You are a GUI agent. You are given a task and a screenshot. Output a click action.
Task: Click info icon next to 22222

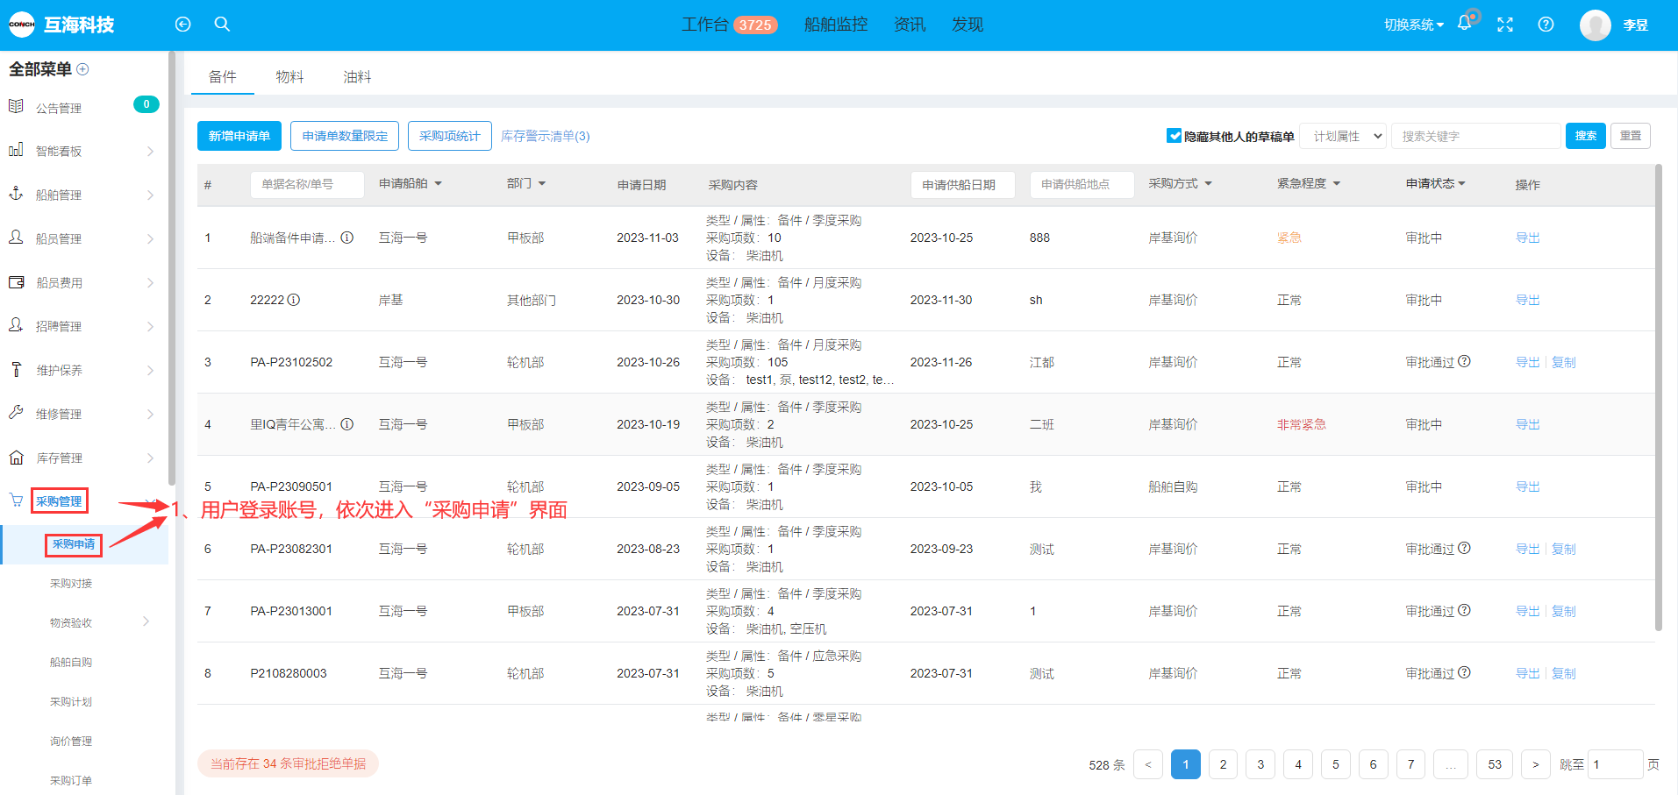(x=294, y=300)
